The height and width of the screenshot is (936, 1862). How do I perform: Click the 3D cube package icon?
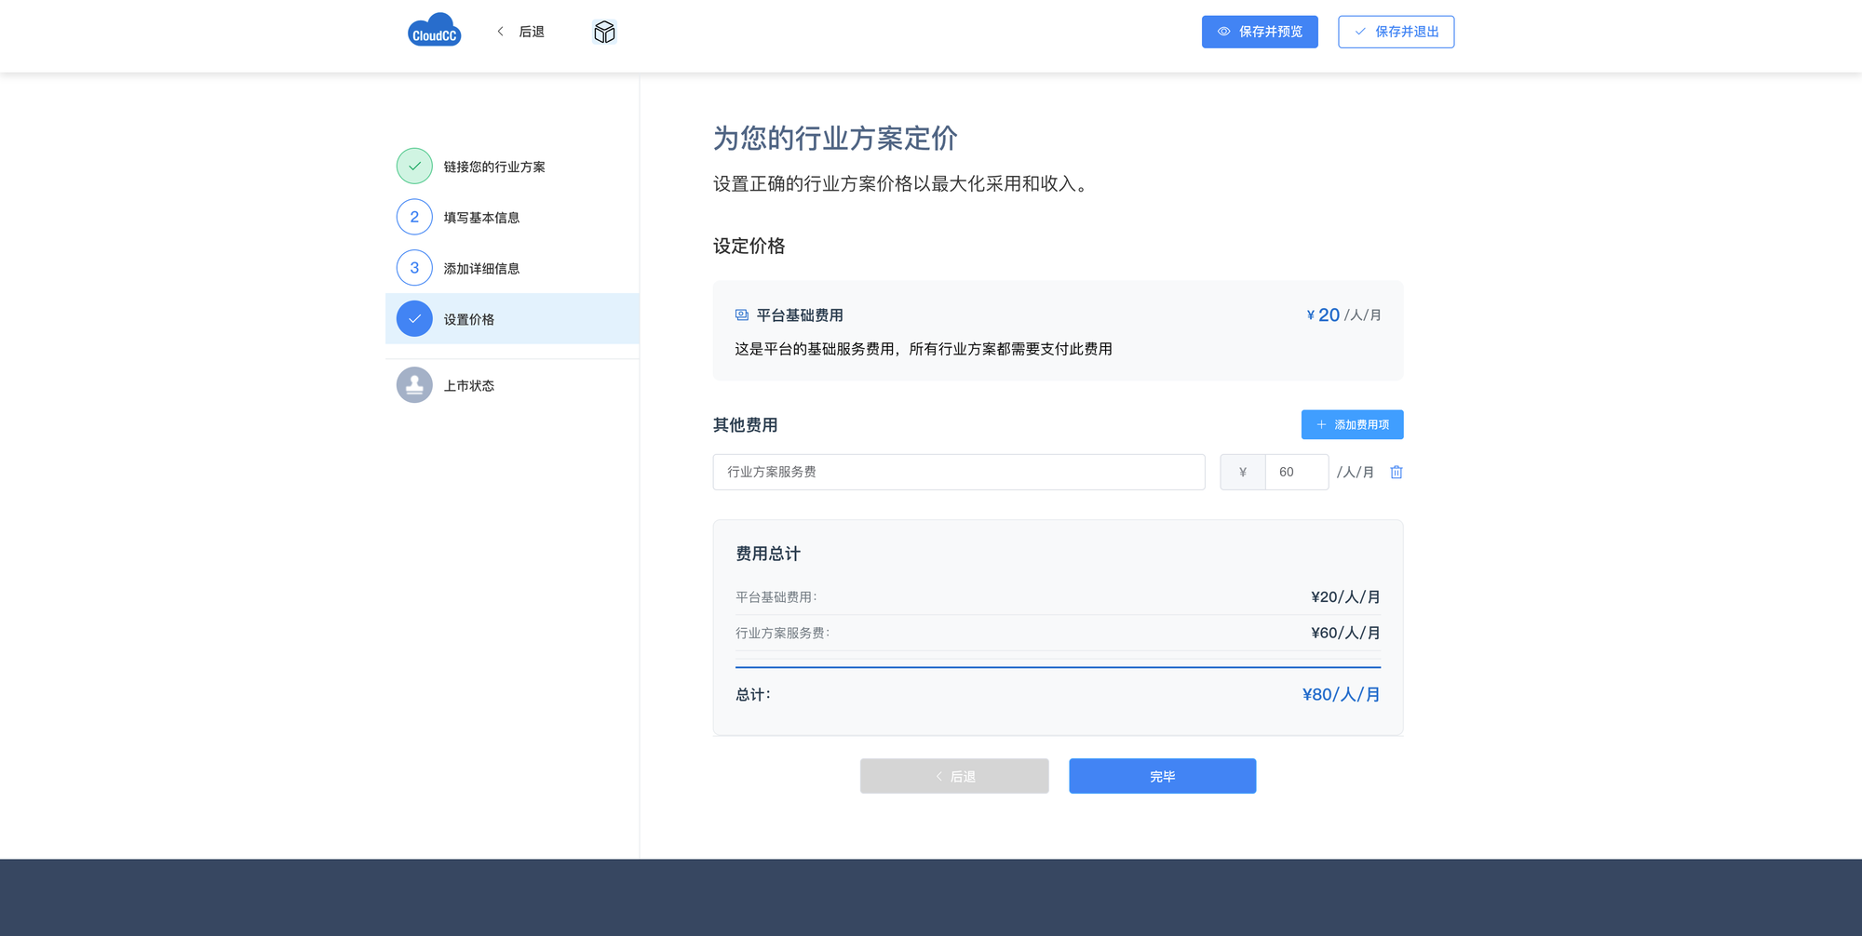[604, 33]
